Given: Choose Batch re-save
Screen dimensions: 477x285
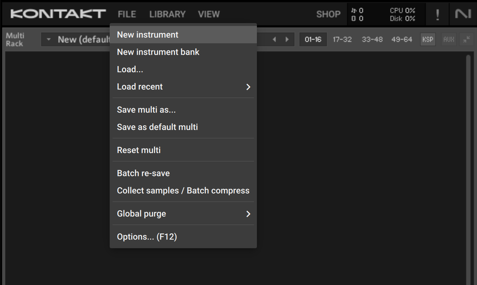Looking at the screenshot, I should [x=183, y=173].
